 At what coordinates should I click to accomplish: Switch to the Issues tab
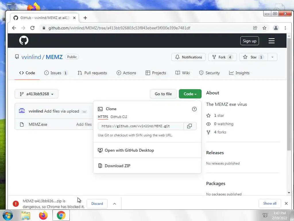56,73
